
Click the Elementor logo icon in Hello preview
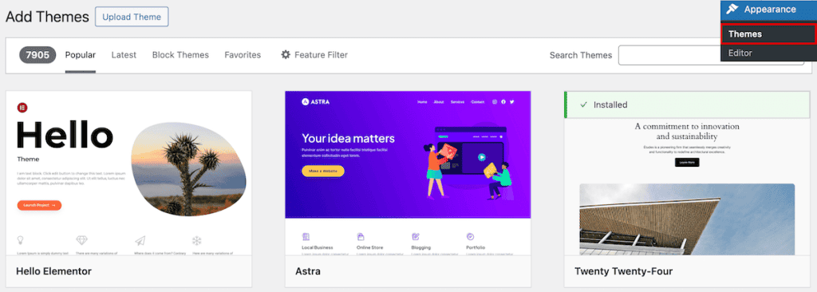pos(22,108)
